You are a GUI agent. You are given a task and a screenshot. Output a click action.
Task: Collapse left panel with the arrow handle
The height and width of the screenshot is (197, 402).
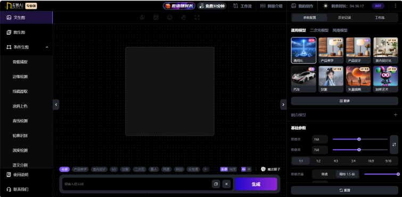tap(56, 104)
